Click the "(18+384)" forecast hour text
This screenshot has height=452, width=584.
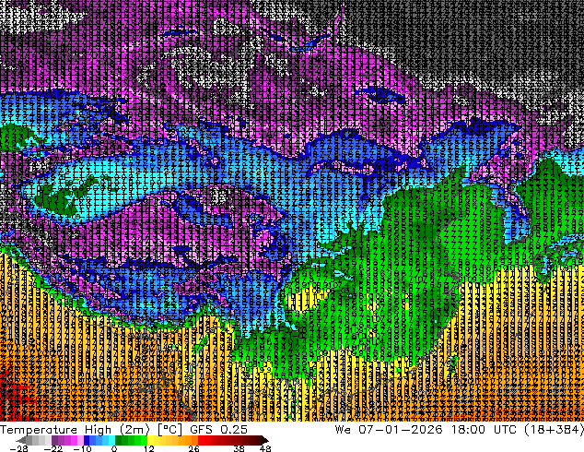tap(555, 430)
